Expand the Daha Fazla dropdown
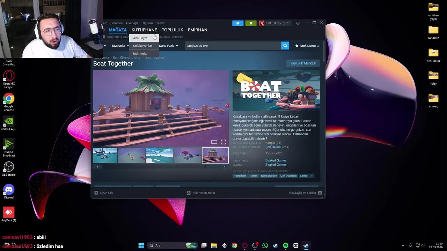The image size is (447, 251). click(x=168, y=46)
